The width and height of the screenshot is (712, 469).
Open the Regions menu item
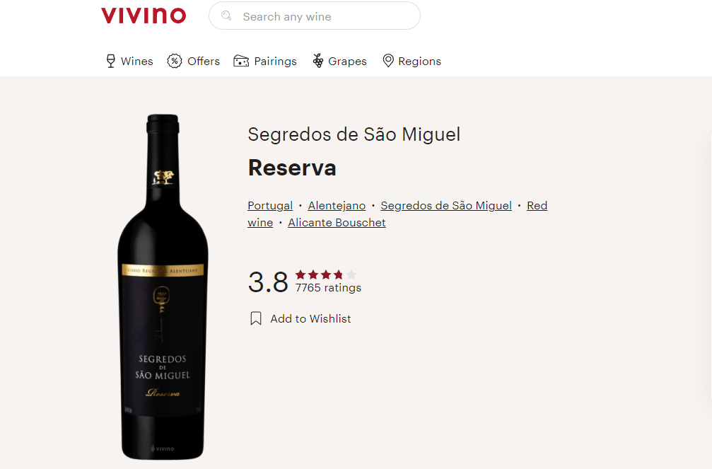(x=412, y=61)
